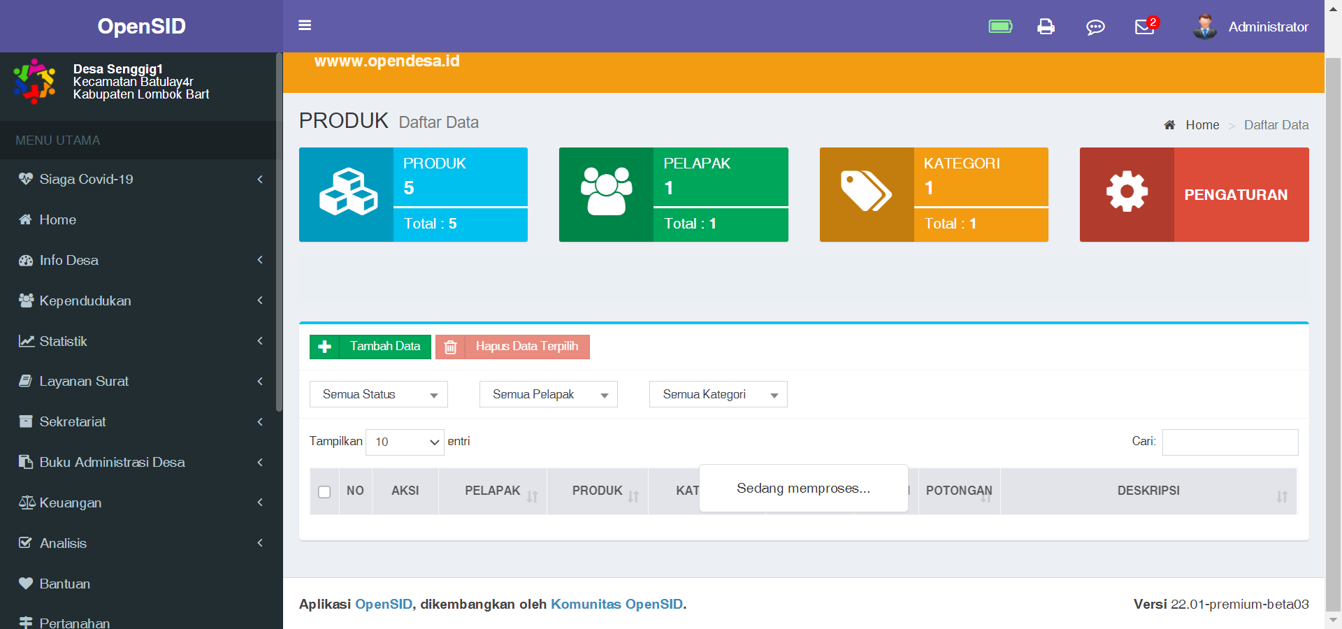Expand the Analisis menu chevron

(x=260, y=543)
